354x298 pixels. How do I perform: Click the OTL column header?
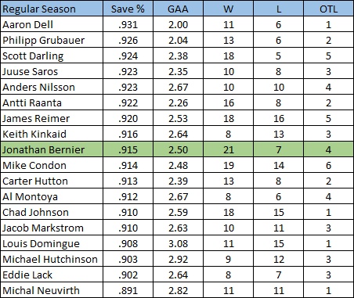point(328,9)
